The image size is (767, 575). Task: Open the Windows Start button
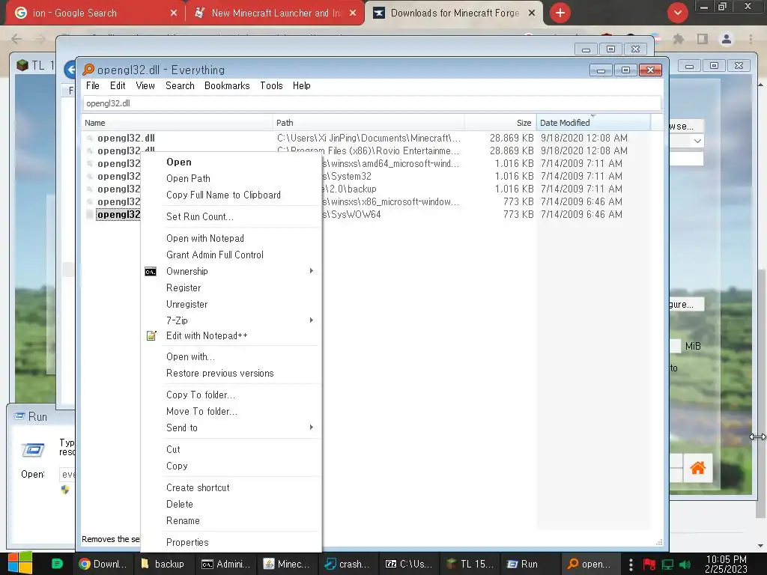pos(19,563)
